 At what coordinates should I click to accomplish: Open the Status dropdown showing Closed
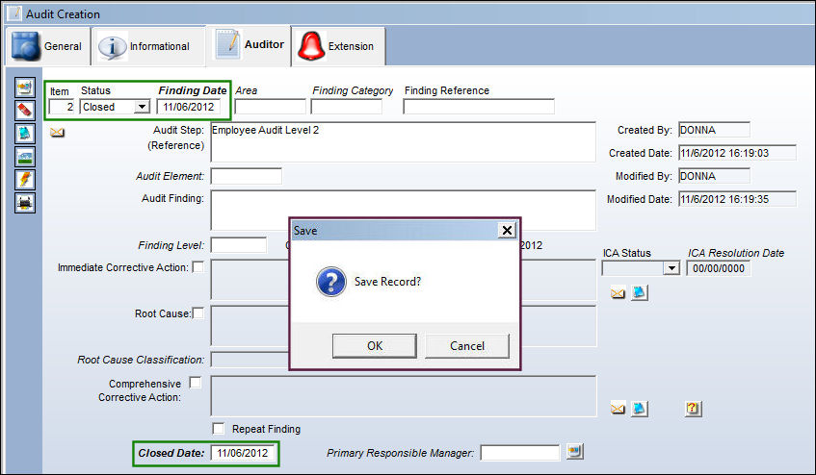coord(142,107)
